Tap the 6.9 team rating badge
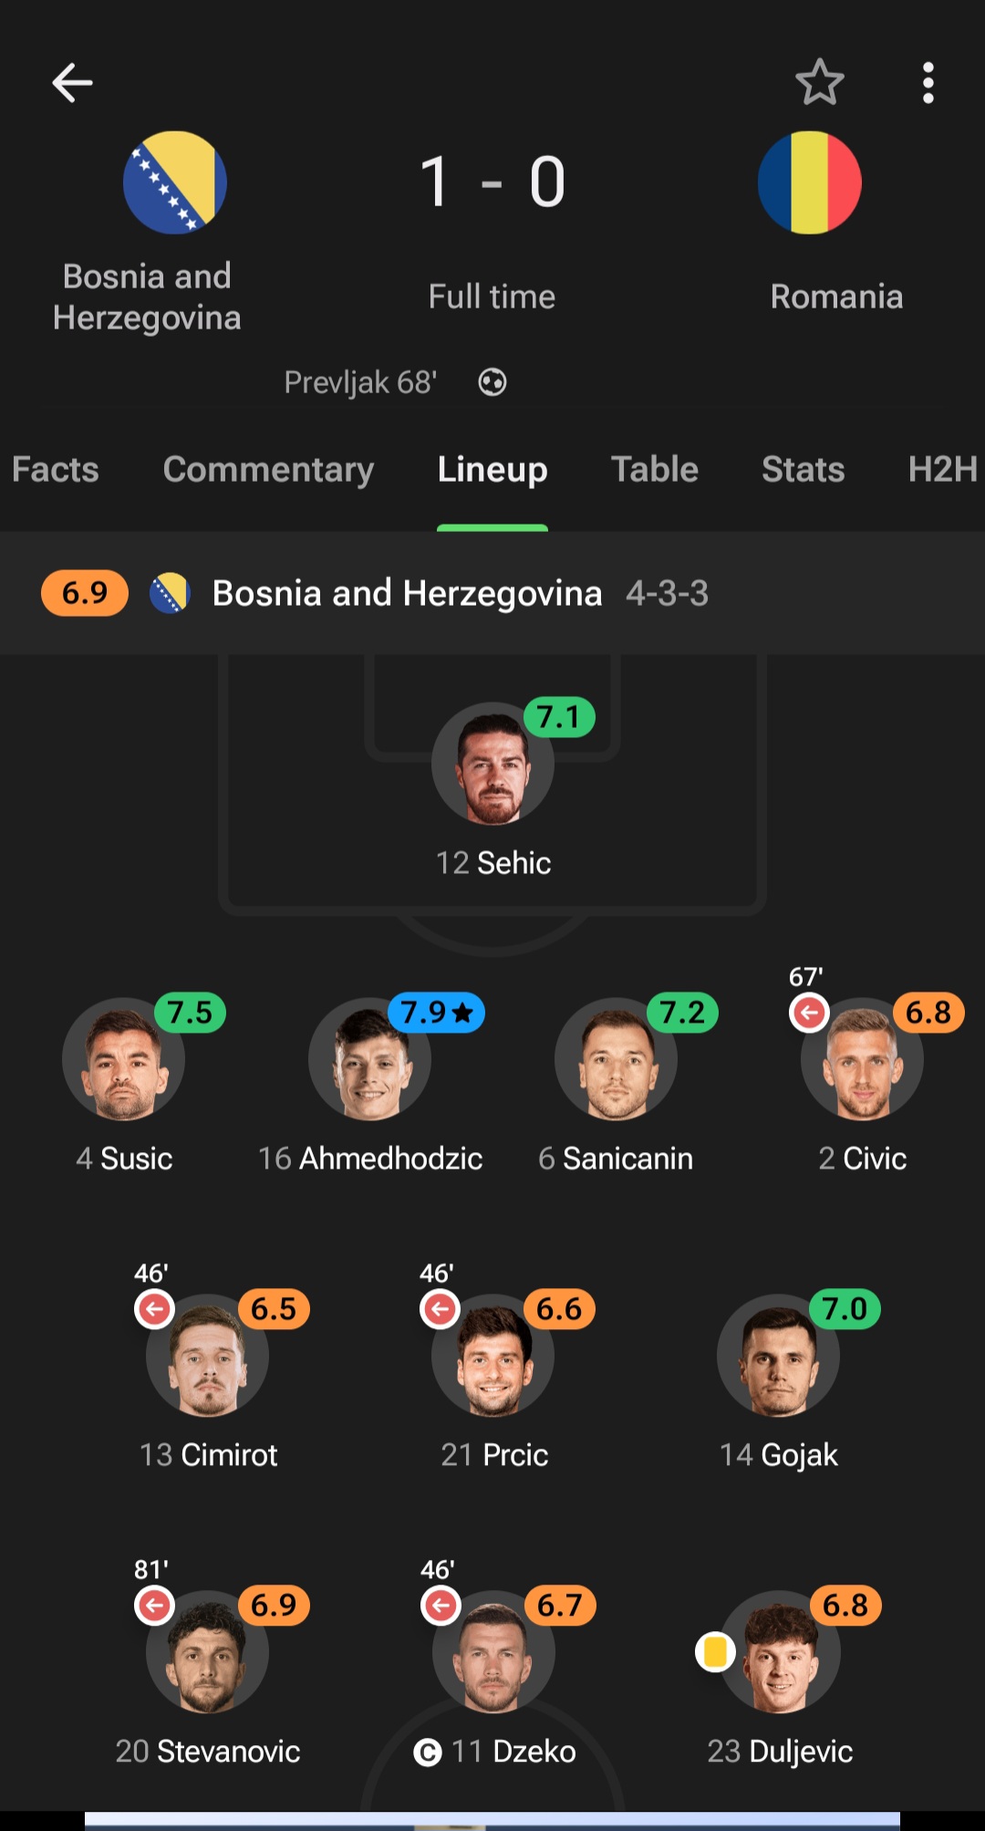Image resolution: width=985 pixels, height=1831 pixels. click(85, 593)
